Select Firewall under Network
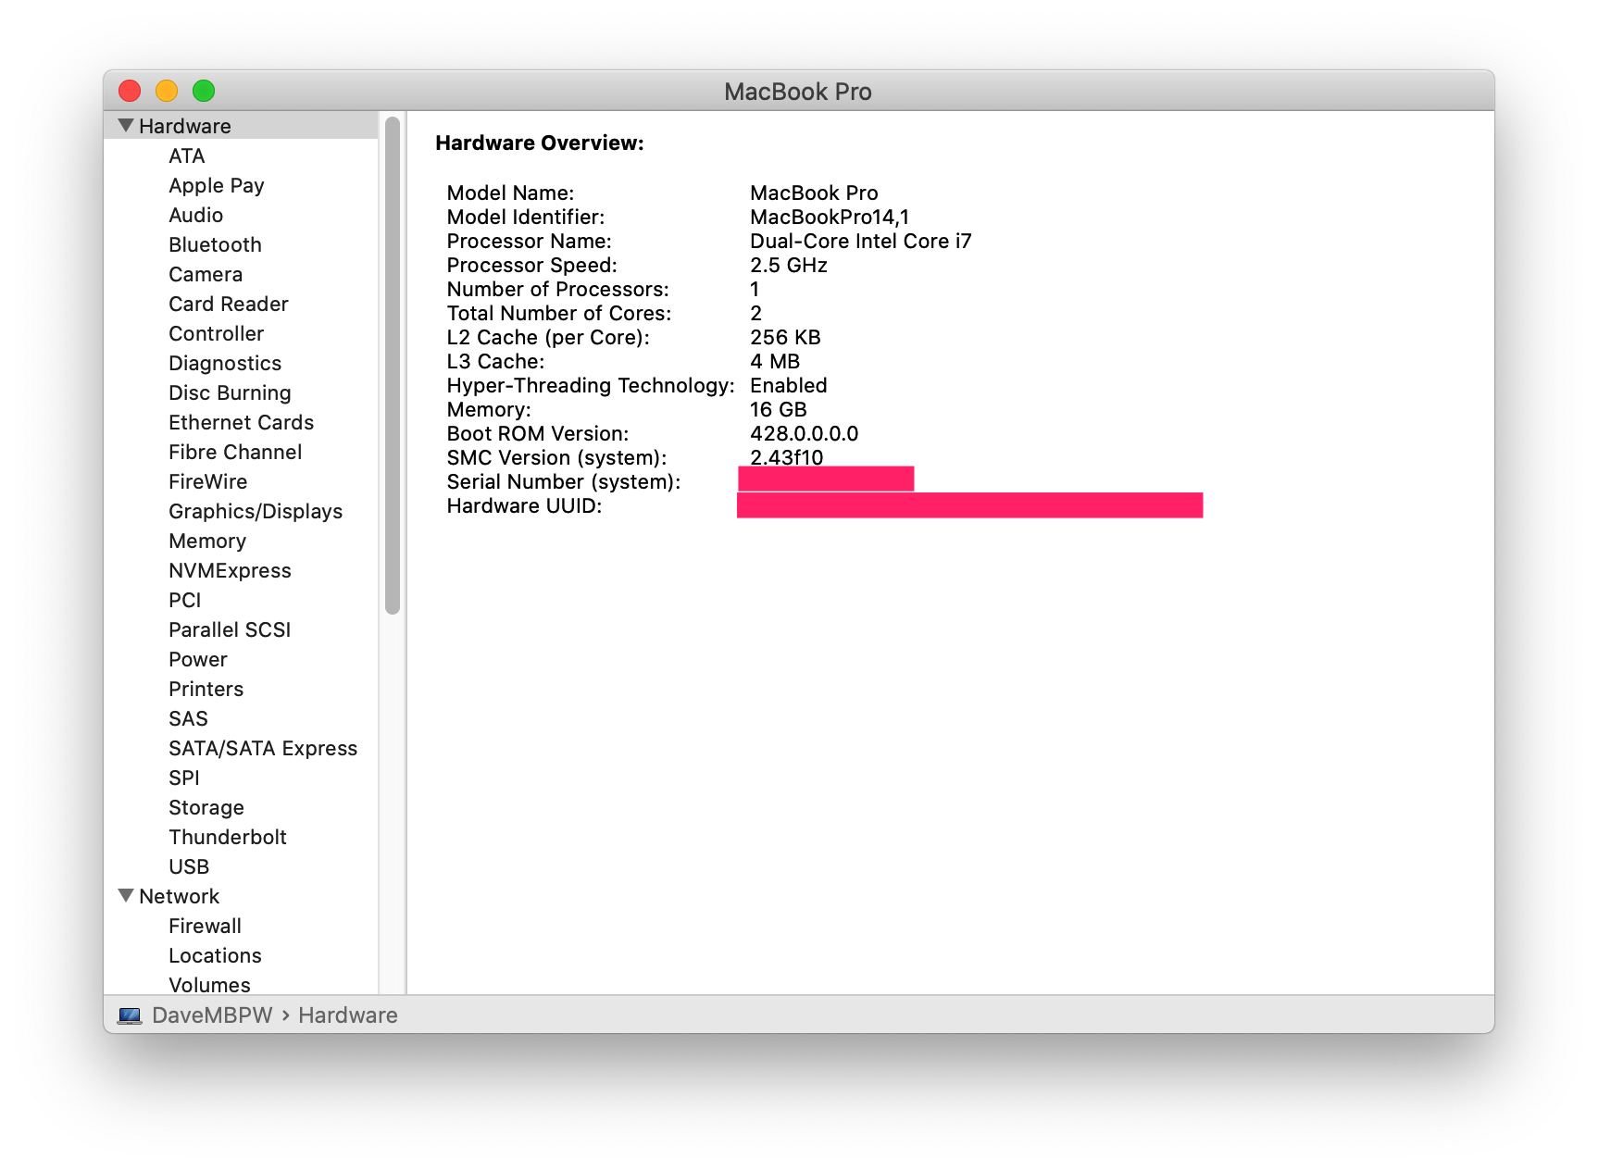 [x=205, y=926]
